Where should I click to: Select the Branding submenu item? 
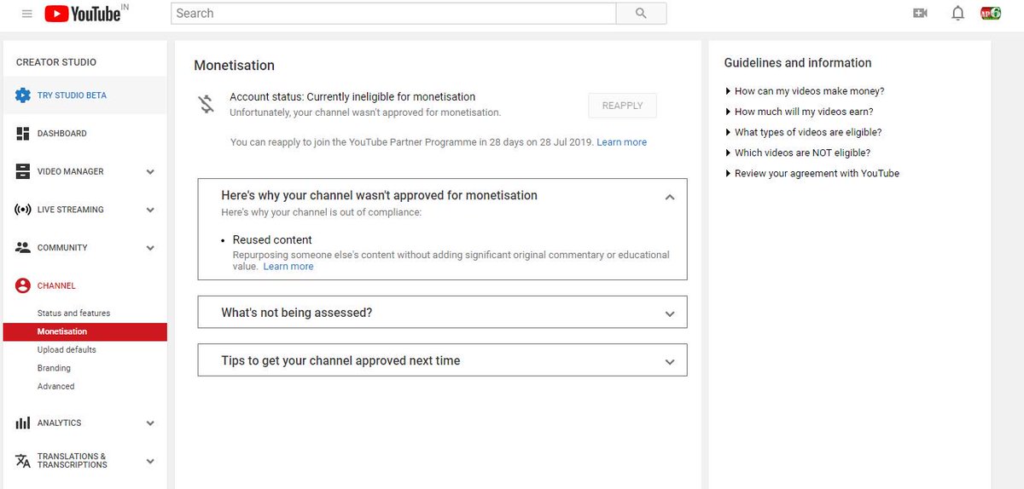click(54, 368)
